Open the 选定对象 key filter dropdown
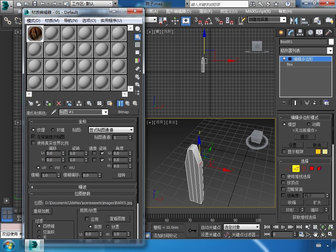The height and width of the screenshot is (252, 336). [241, 227]
